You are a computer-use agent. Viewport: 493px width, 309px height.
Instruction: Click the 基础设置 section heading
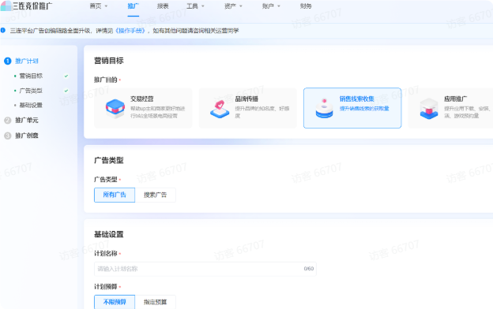pyautogui.click(x=109, y=234)
